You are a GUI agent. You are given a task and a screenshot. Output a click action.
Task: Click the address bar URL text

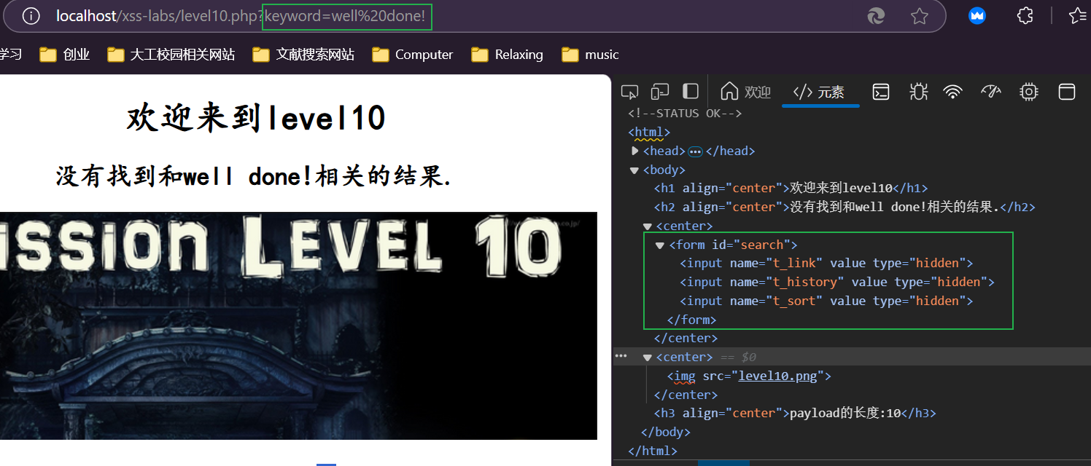[241, 16]
